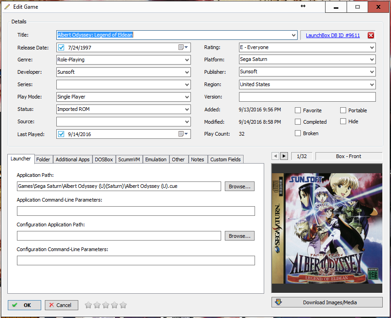Expand the Series dropdown
This screenshot has width=391, height=318.
click(x=187, y=85)
